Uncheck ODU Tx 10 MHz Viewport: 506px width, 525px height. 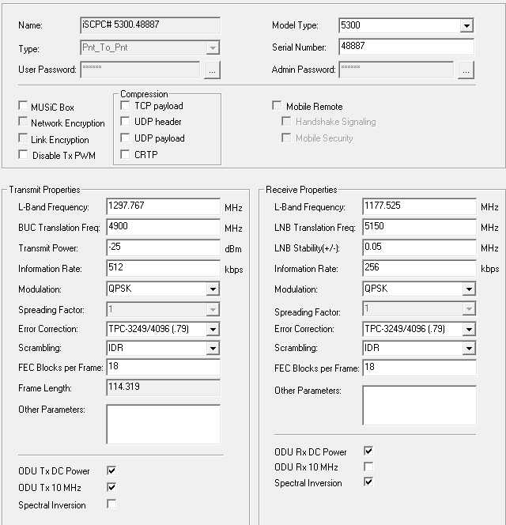coord(111,487)
